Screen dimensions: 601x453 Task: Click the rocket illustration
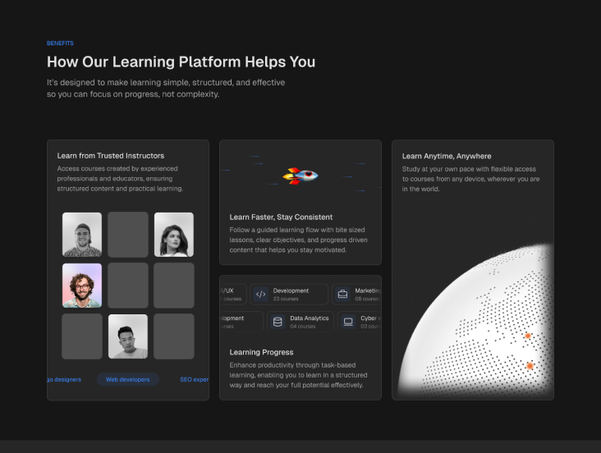300,175
